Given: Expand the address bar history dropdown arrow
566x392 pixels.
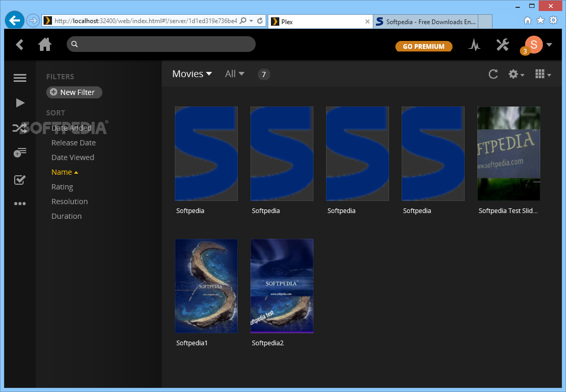Looking at the screenshot, I should pyautogui.click(x=251, y=21).
